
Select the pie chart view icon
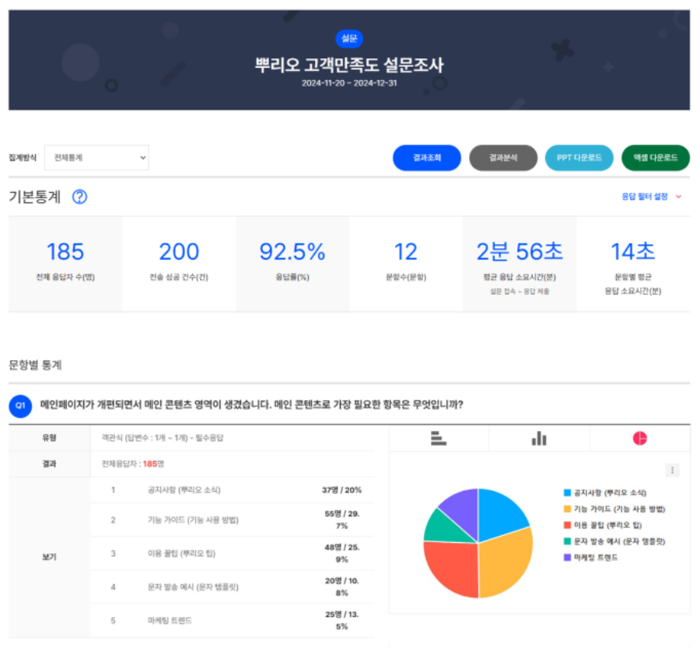coord(640,438)
